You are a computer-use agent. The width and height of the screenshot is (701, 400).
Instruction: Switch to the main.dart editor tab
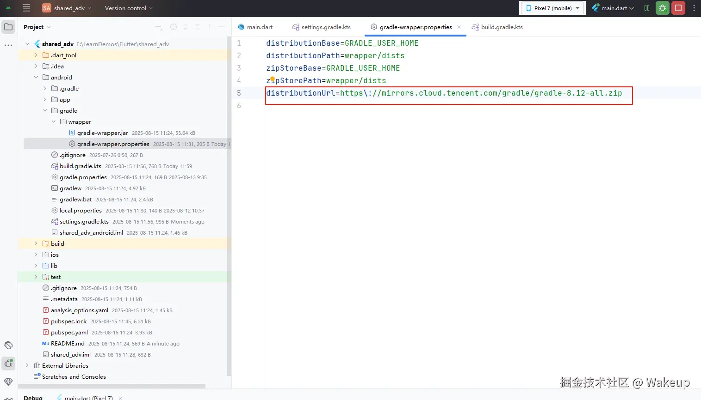coord(255,27)
